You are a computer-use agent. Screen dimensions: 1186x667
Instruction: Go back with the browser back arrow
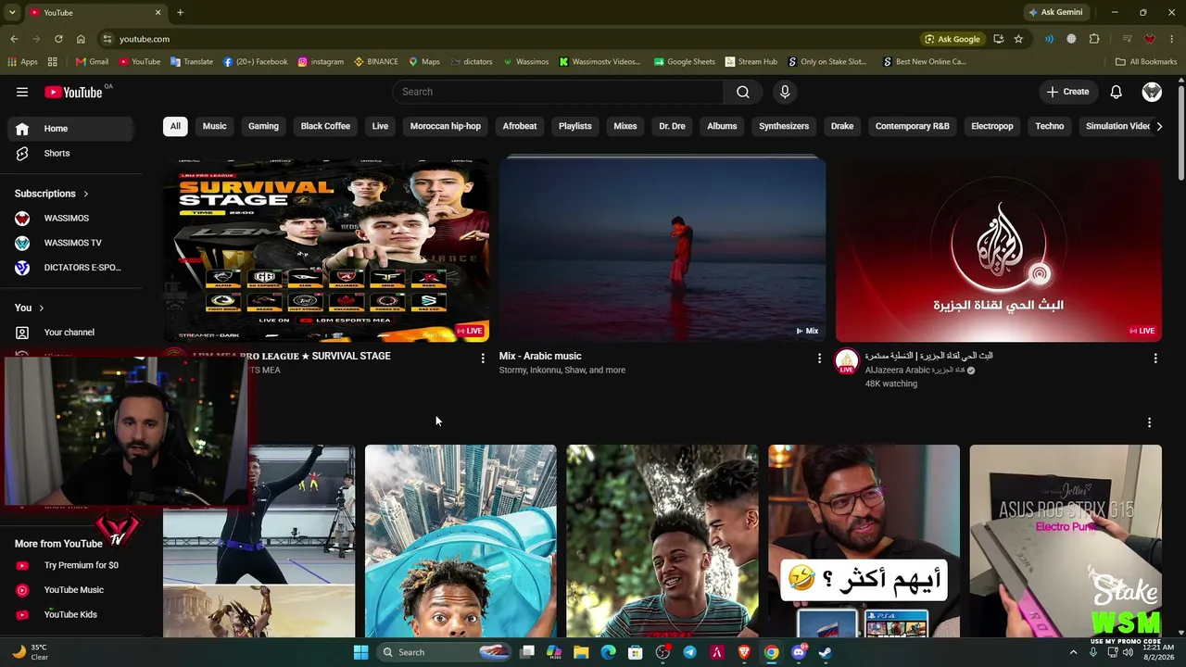14,39
